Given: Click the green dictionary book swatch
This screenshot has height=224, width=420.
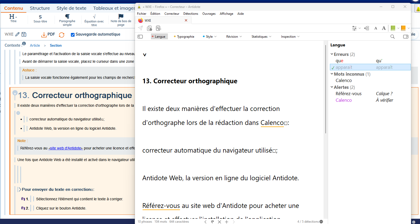Looking at the screenshot, I should click(393, 28).
